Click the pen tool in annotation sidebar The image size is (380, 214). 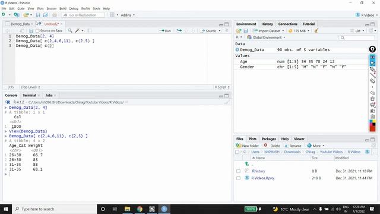tap(372, 70)
